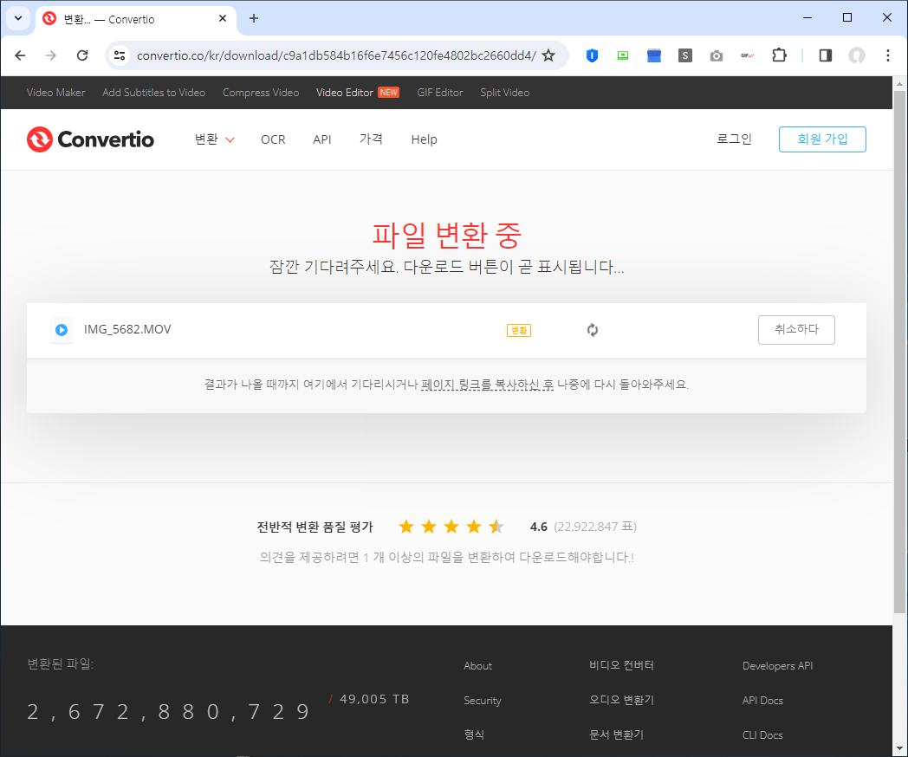Click the fourth star in the rating
Screen dimensions: 908x757
pyautogui.click(x=473, y=526)
